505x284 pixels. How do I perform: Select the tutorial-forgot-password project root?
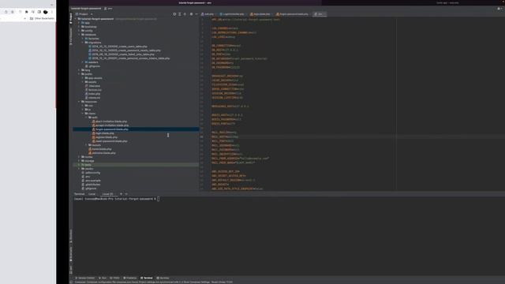pyautogui.click(x=95, y=19)
